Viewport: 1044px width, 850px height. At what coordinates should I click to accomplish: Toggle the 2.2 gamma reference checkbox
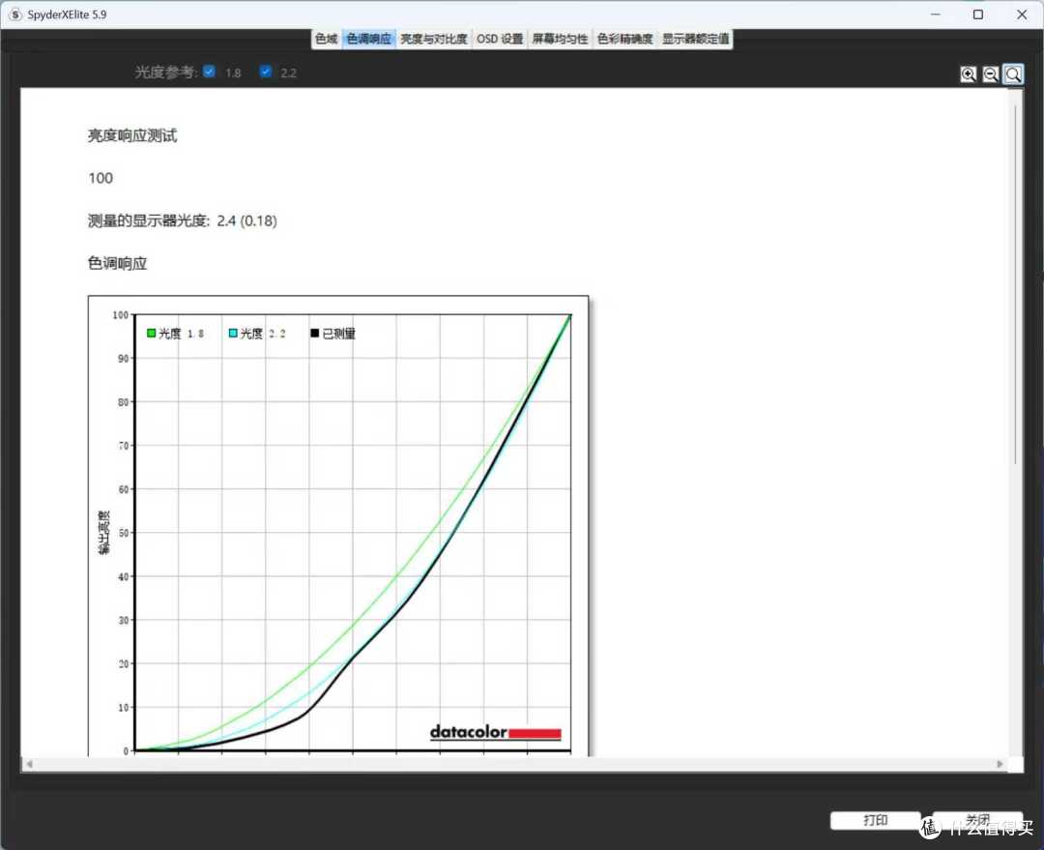coord(266,72)
